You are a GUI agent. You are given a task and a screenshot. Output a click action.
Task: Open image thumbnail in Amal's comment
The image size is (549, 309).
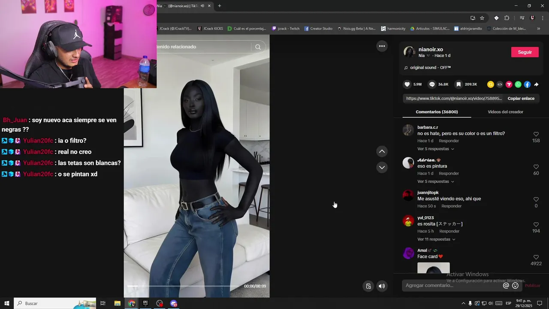pyautogui.click(x=434, y=268)
